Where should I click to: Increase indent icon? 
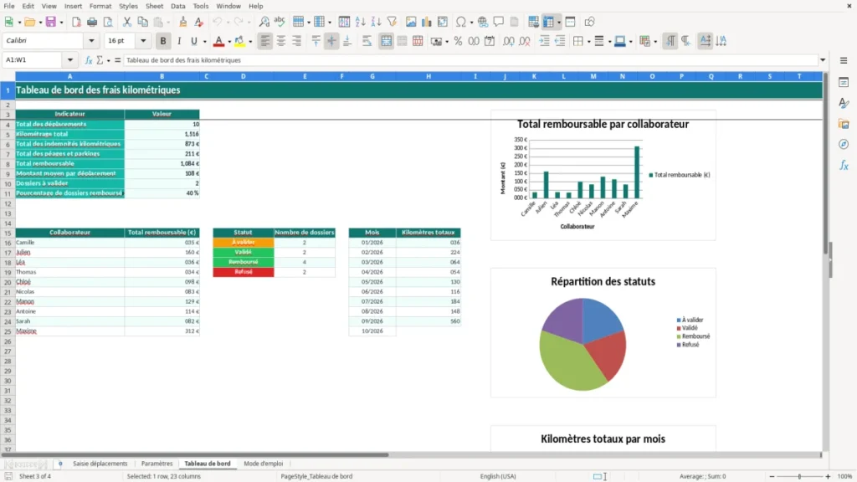544,41
